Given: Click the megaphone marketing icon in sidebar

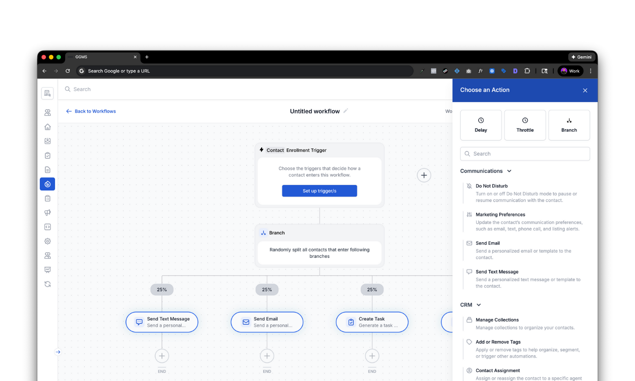Looking at the screenshot, I should 47,213.
